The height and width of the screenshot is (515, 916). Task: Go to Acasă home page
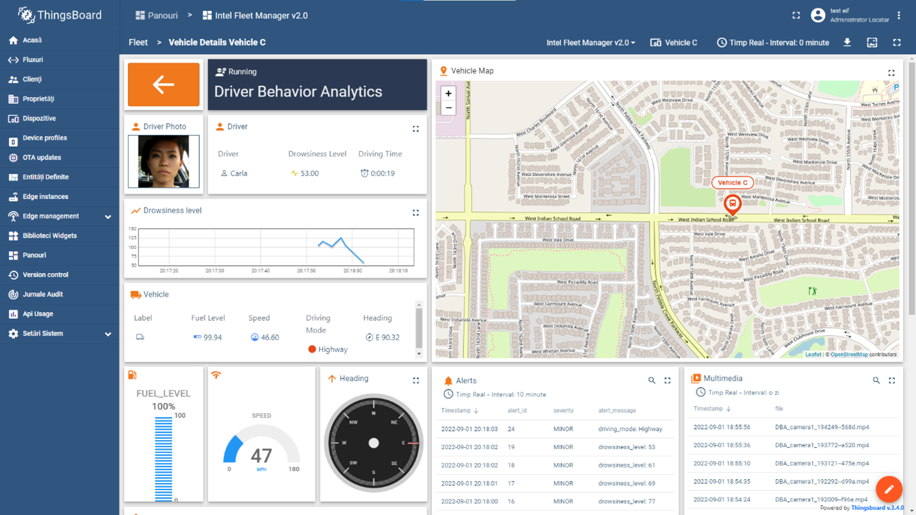pos(60,40)
